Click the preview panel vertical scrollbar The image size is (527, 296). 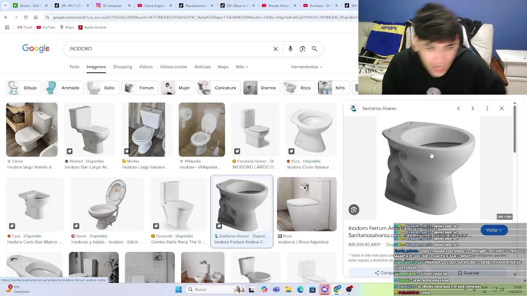(515, 129)
